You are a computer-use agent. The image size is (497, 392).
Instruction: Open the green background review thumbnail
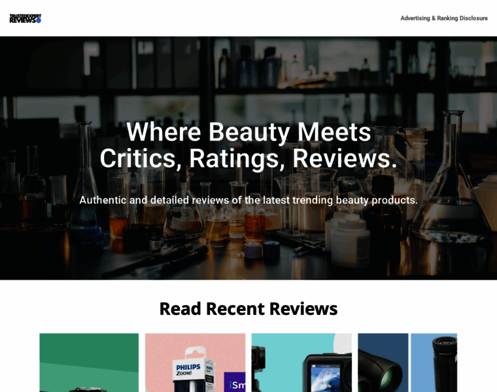point(89,363)
